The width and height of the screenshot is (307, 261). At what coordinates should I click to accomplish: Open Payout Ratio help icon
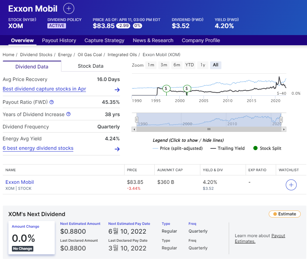52,102
